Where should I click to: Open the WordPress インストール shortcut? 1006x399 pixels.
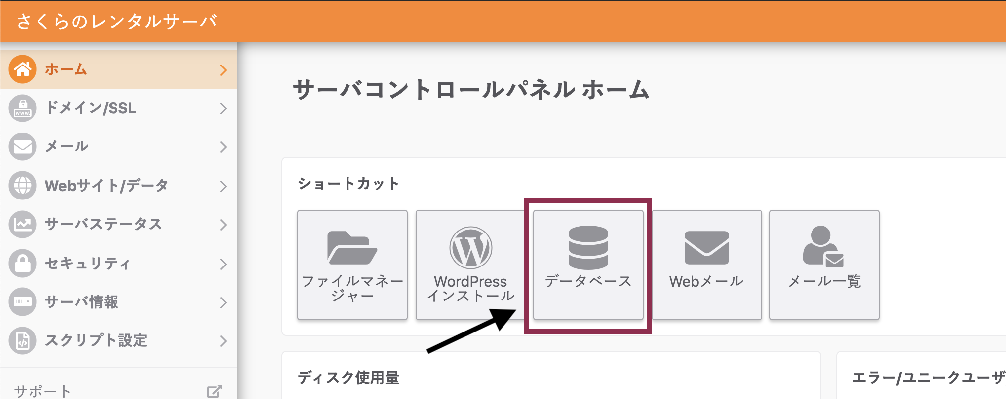click(470, 265)
